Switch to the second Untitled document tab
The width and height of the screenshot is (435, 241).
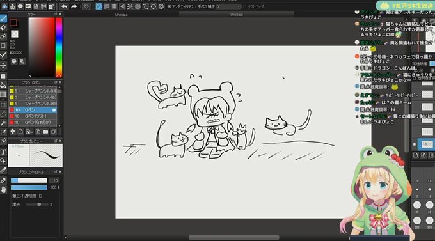point(236,15)
